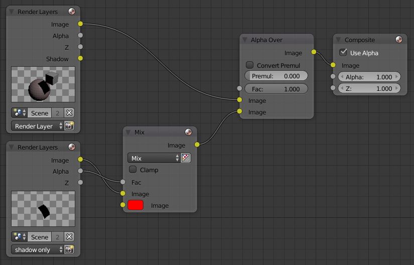Click Z input socket of Composite node

point(333,88)
